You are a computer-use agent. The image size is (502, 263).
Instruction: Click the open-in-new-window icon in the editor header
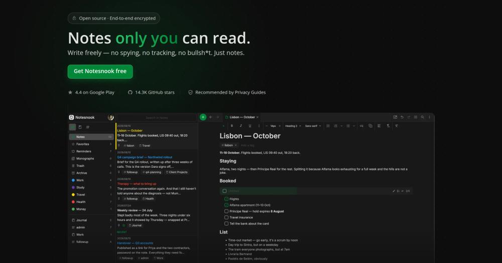pyautogui.click(x=395, y=117)
